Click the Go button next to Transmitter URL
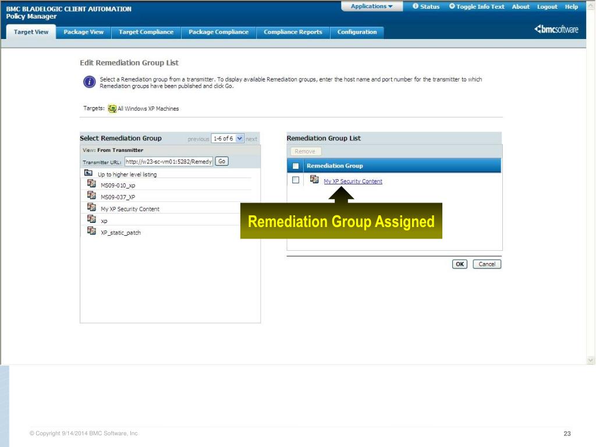The image size is (596, 447). click(x=222, y=162)
